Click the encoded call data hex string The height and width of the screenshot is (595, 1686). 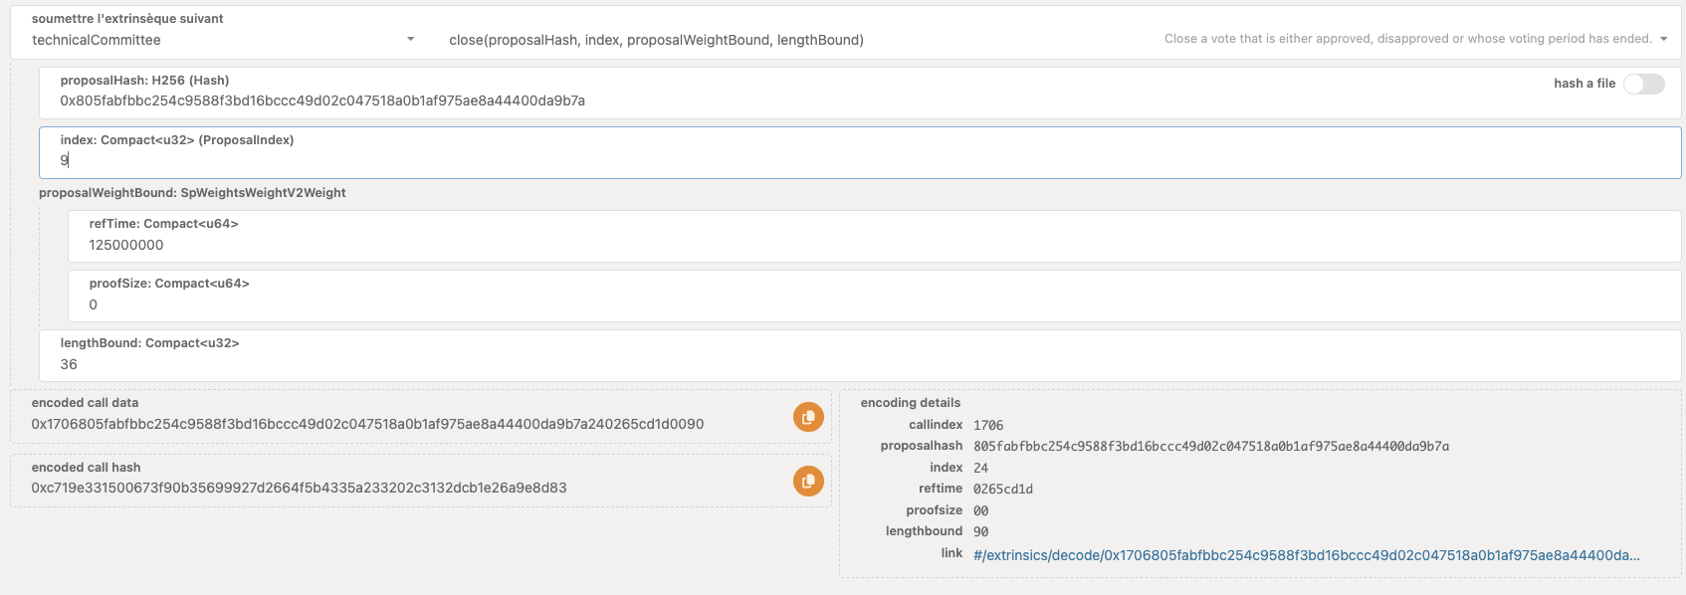point(367,424)
